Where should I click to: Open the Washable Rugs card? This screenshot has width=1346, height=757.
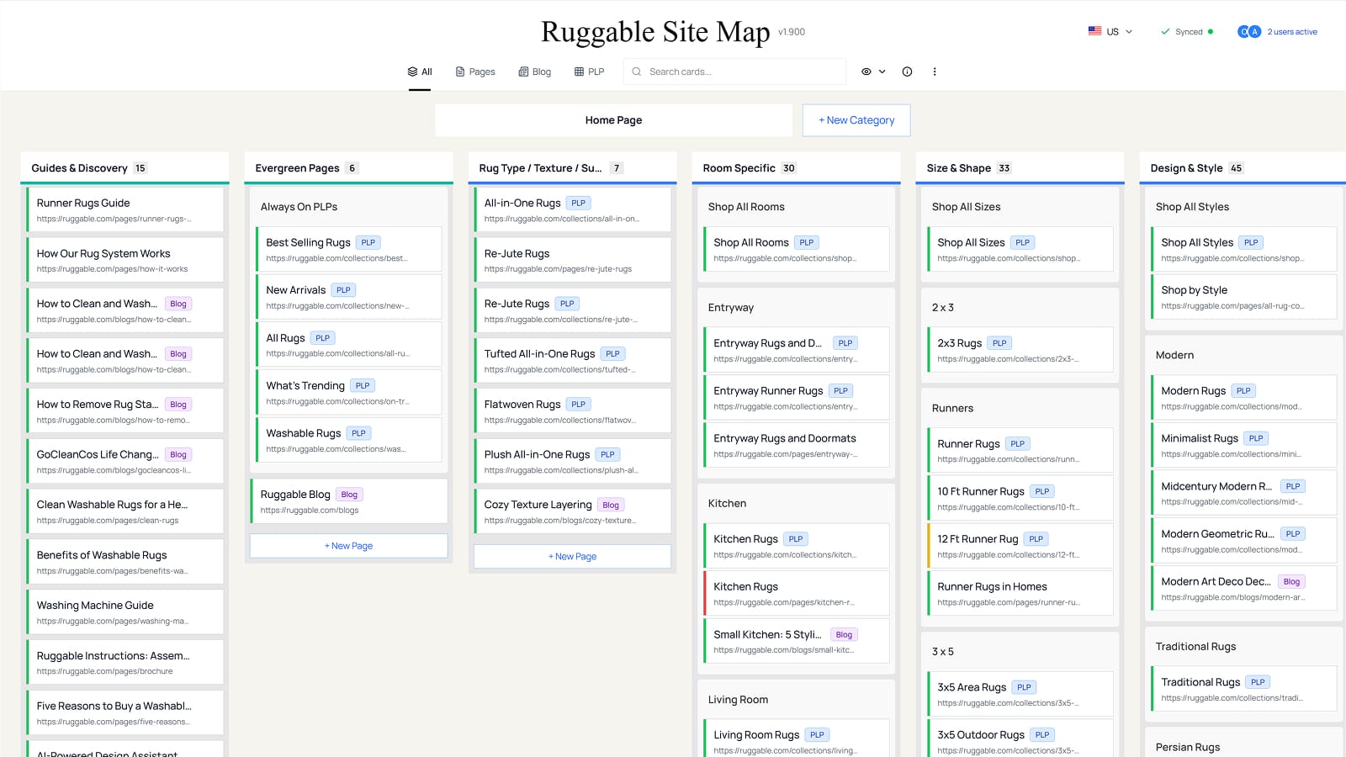pyautogui.click(x=349, y=440)
